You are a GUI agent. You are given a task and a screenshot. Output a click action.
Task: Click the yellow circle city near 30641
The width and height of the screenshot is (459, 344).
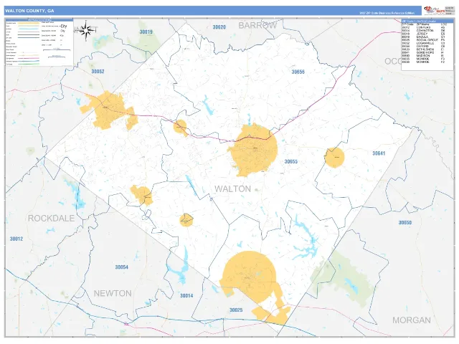(x=335, y=158)
